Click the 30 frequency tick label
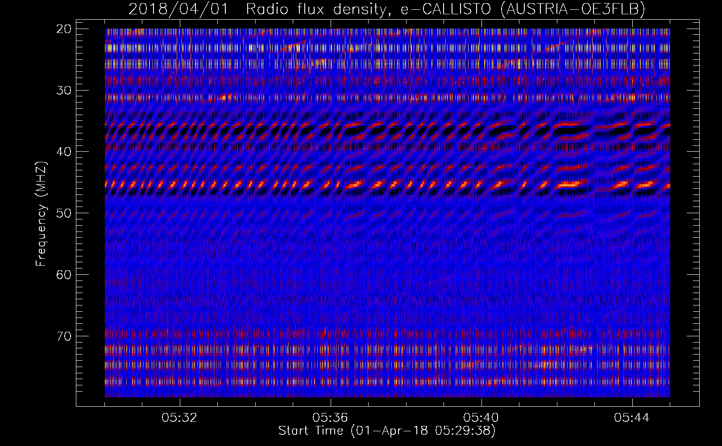The height and width of the screenshot is (446, 722). [x=64, y=90]
